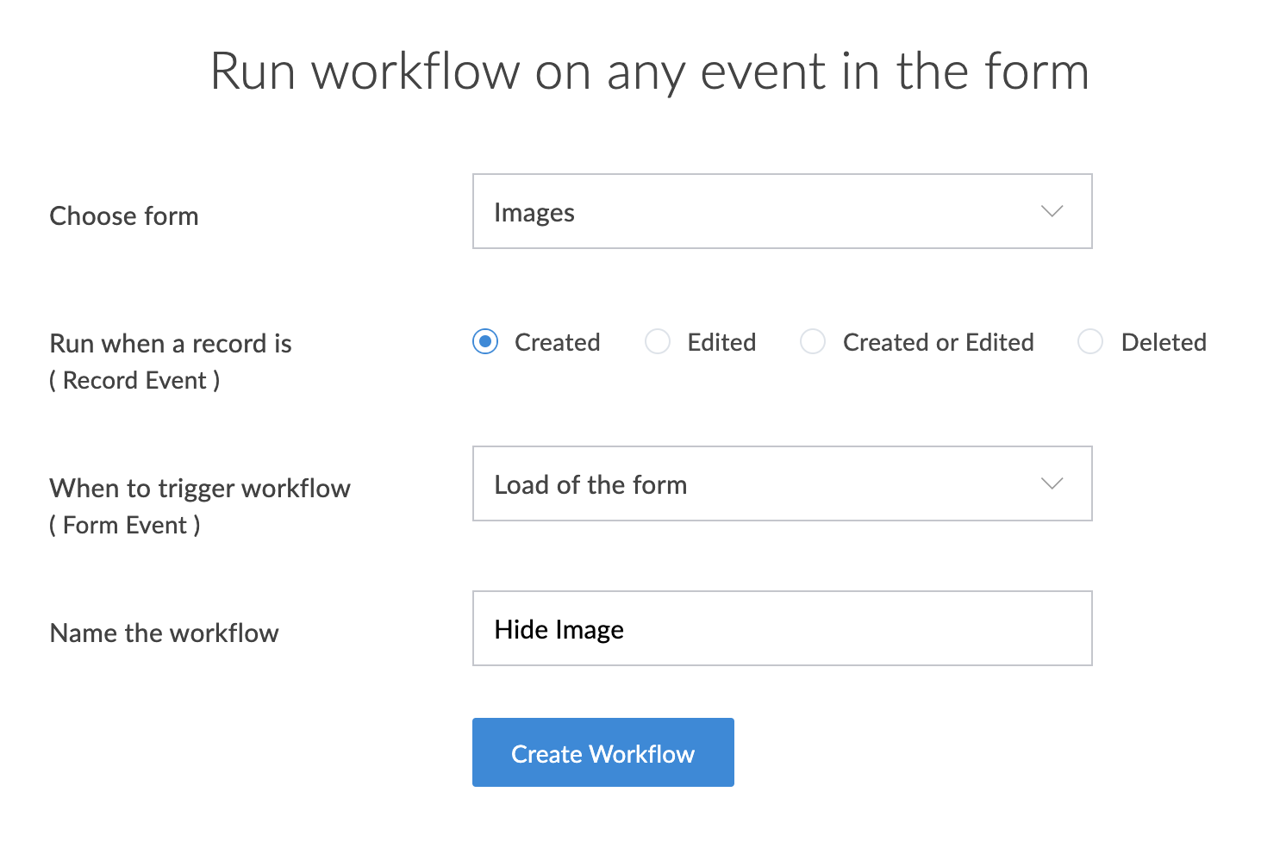The image size is (1286, 848).
Task: Click the Choose form label
Action: pyautogui.click(x=124, y=216)
